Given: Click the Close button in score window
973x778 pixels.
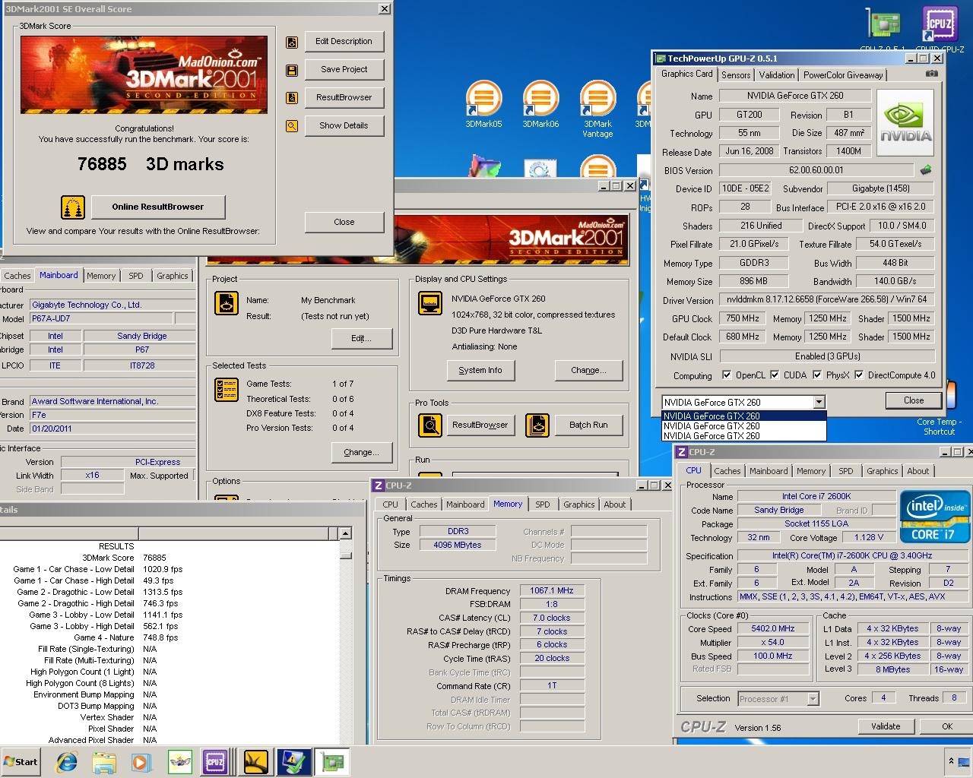Looking at the screenshot, I should coord(344,222).
